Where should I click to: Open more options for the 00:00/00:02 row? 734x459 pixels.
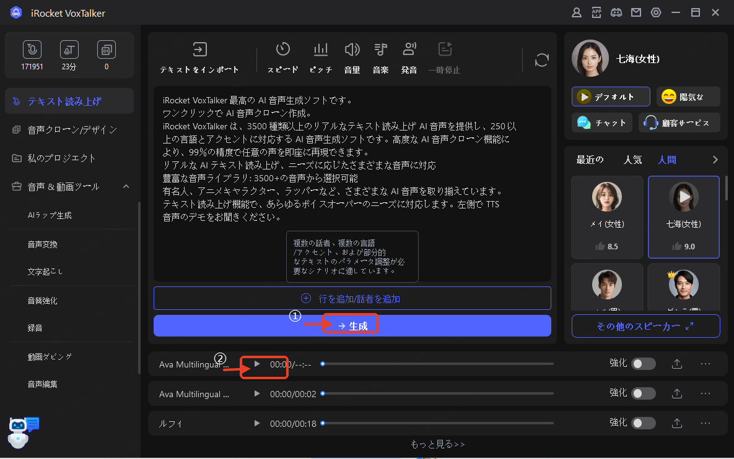706,393
